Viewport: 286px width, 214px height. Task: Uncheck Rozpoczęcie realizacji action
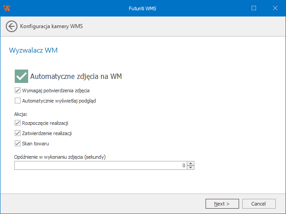point(17,123)
